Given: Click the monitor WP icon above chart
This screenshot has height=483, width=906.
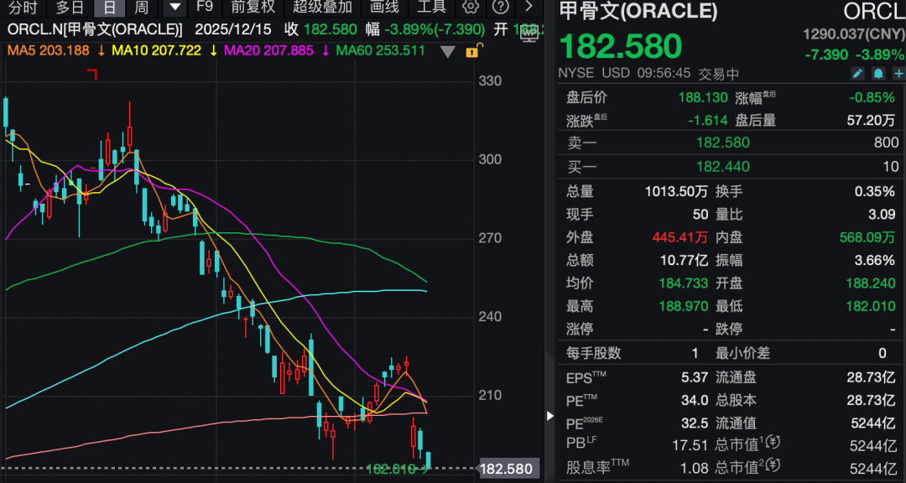Looking at the screenshot, I should [x=530, y=33].
